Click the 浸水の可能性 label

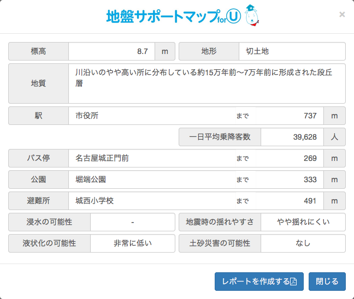(x=50, y=222)
